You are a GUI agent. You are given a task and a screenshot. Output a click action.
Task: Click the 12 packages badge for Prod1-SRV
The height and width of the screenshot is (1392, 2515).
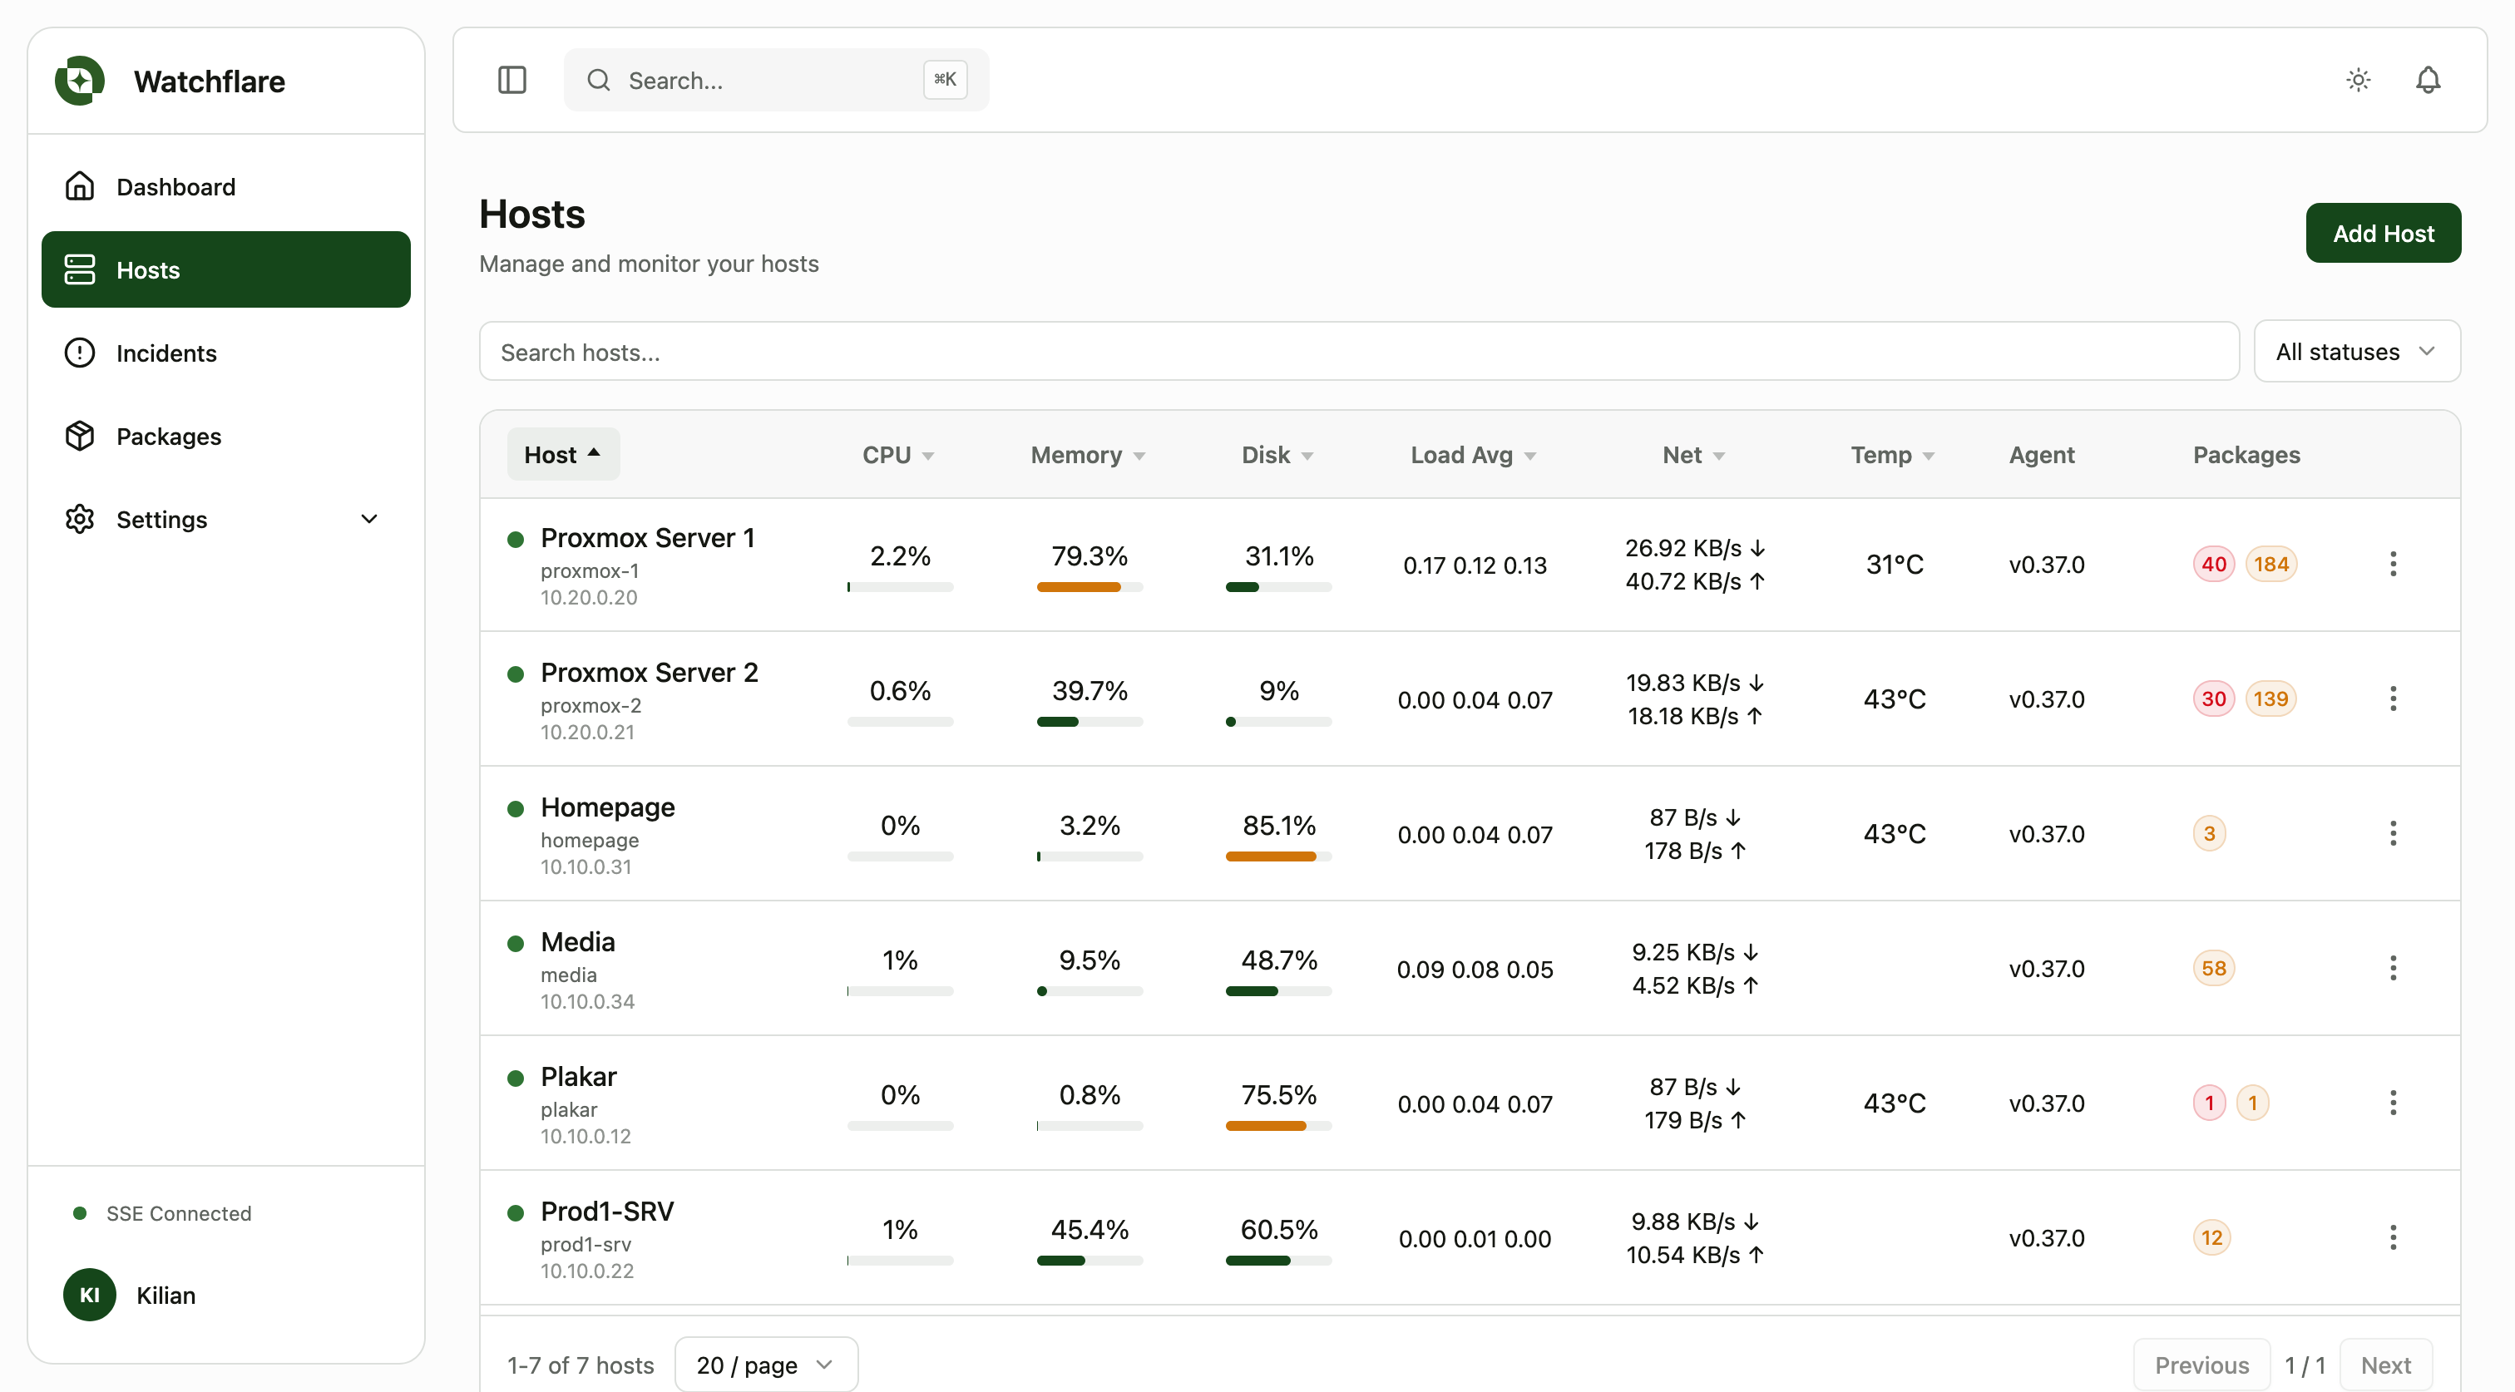(x=2211, y=1238)
